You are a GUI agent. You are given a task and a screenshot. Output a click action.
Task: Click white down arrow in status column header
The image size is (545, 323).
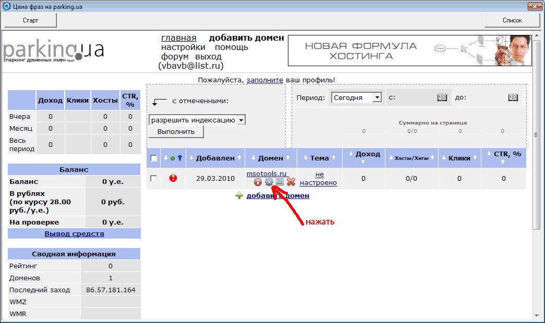coord(165,158)
